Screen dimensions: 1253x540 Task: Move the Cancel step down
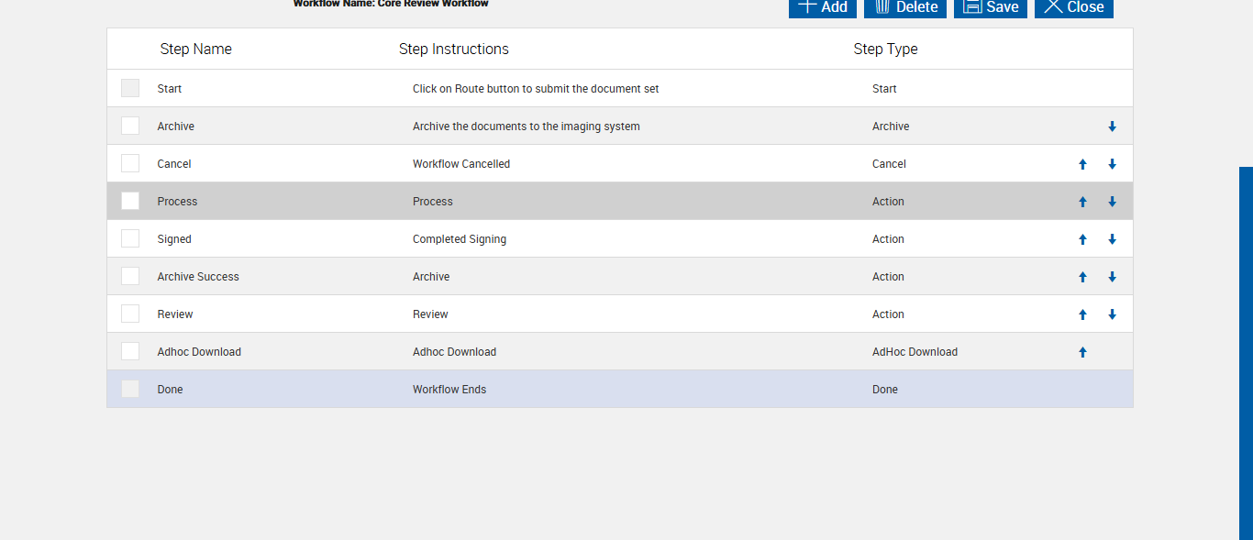tap(1112, 164)
